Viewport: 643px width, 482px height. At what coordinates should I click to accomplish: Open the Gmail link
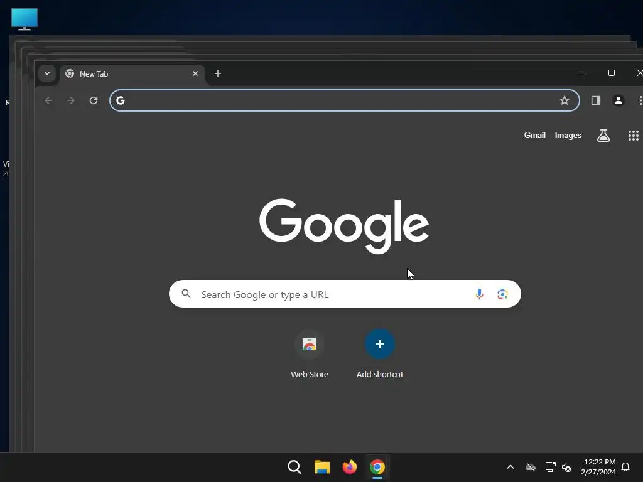tap(535, 136)
